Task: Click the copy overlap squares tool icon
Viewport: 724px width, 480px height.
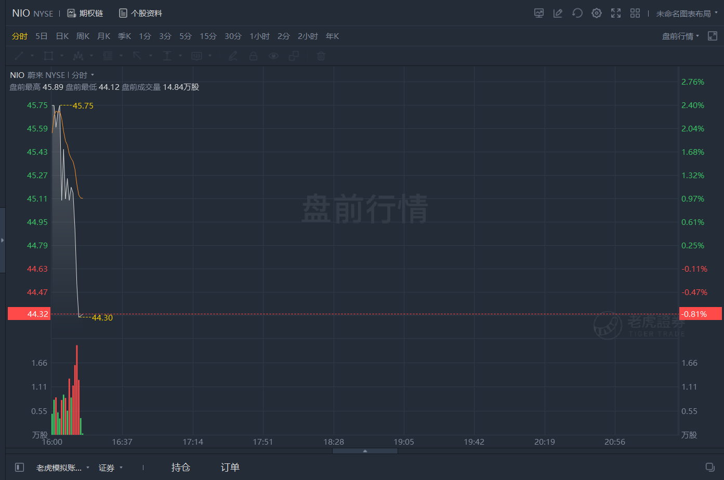Action: point(294,56)
